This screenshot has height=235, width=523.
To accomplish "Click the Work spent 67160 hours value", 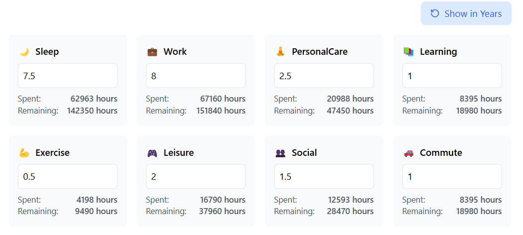I will (223, 99).
